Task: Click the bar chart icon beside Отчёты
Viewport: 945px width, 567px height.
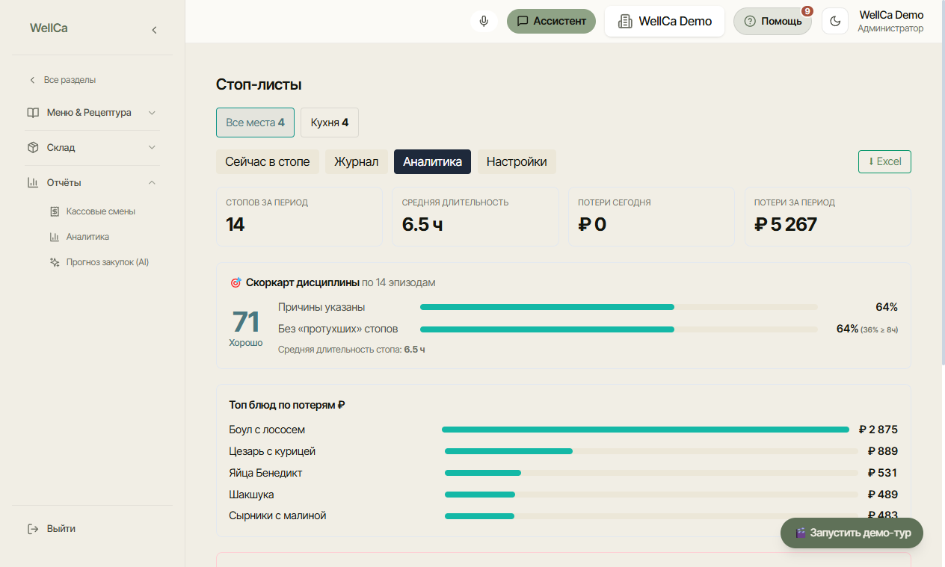Action: (33, 183)
